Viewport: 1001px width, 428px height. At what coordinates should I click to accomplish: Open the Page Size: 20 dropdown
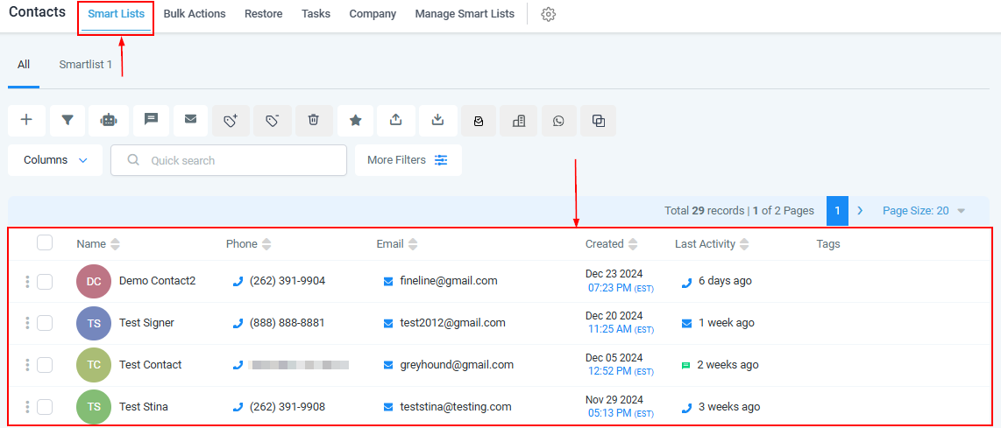(x=924, y=210)
